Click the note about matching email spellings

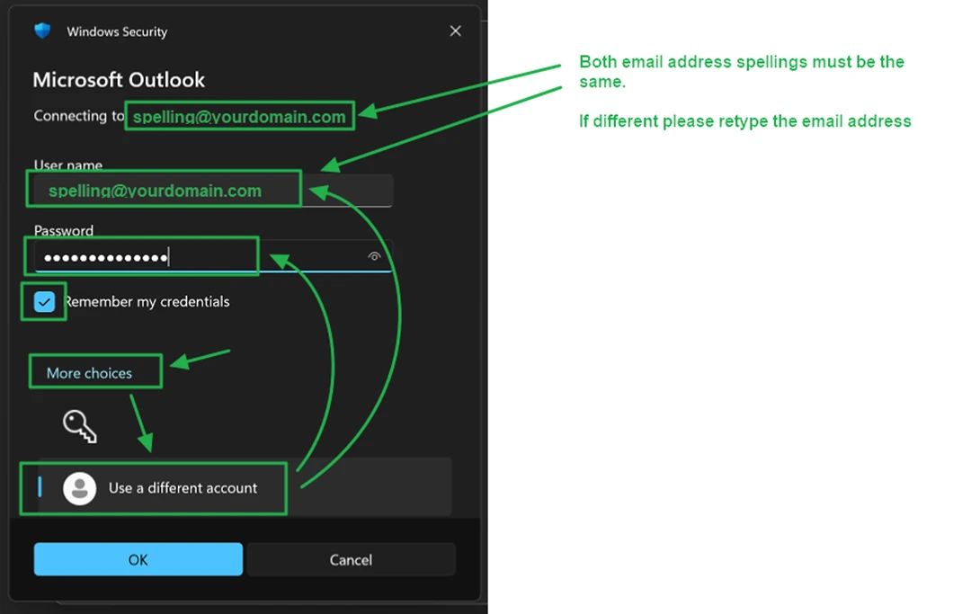741,71
